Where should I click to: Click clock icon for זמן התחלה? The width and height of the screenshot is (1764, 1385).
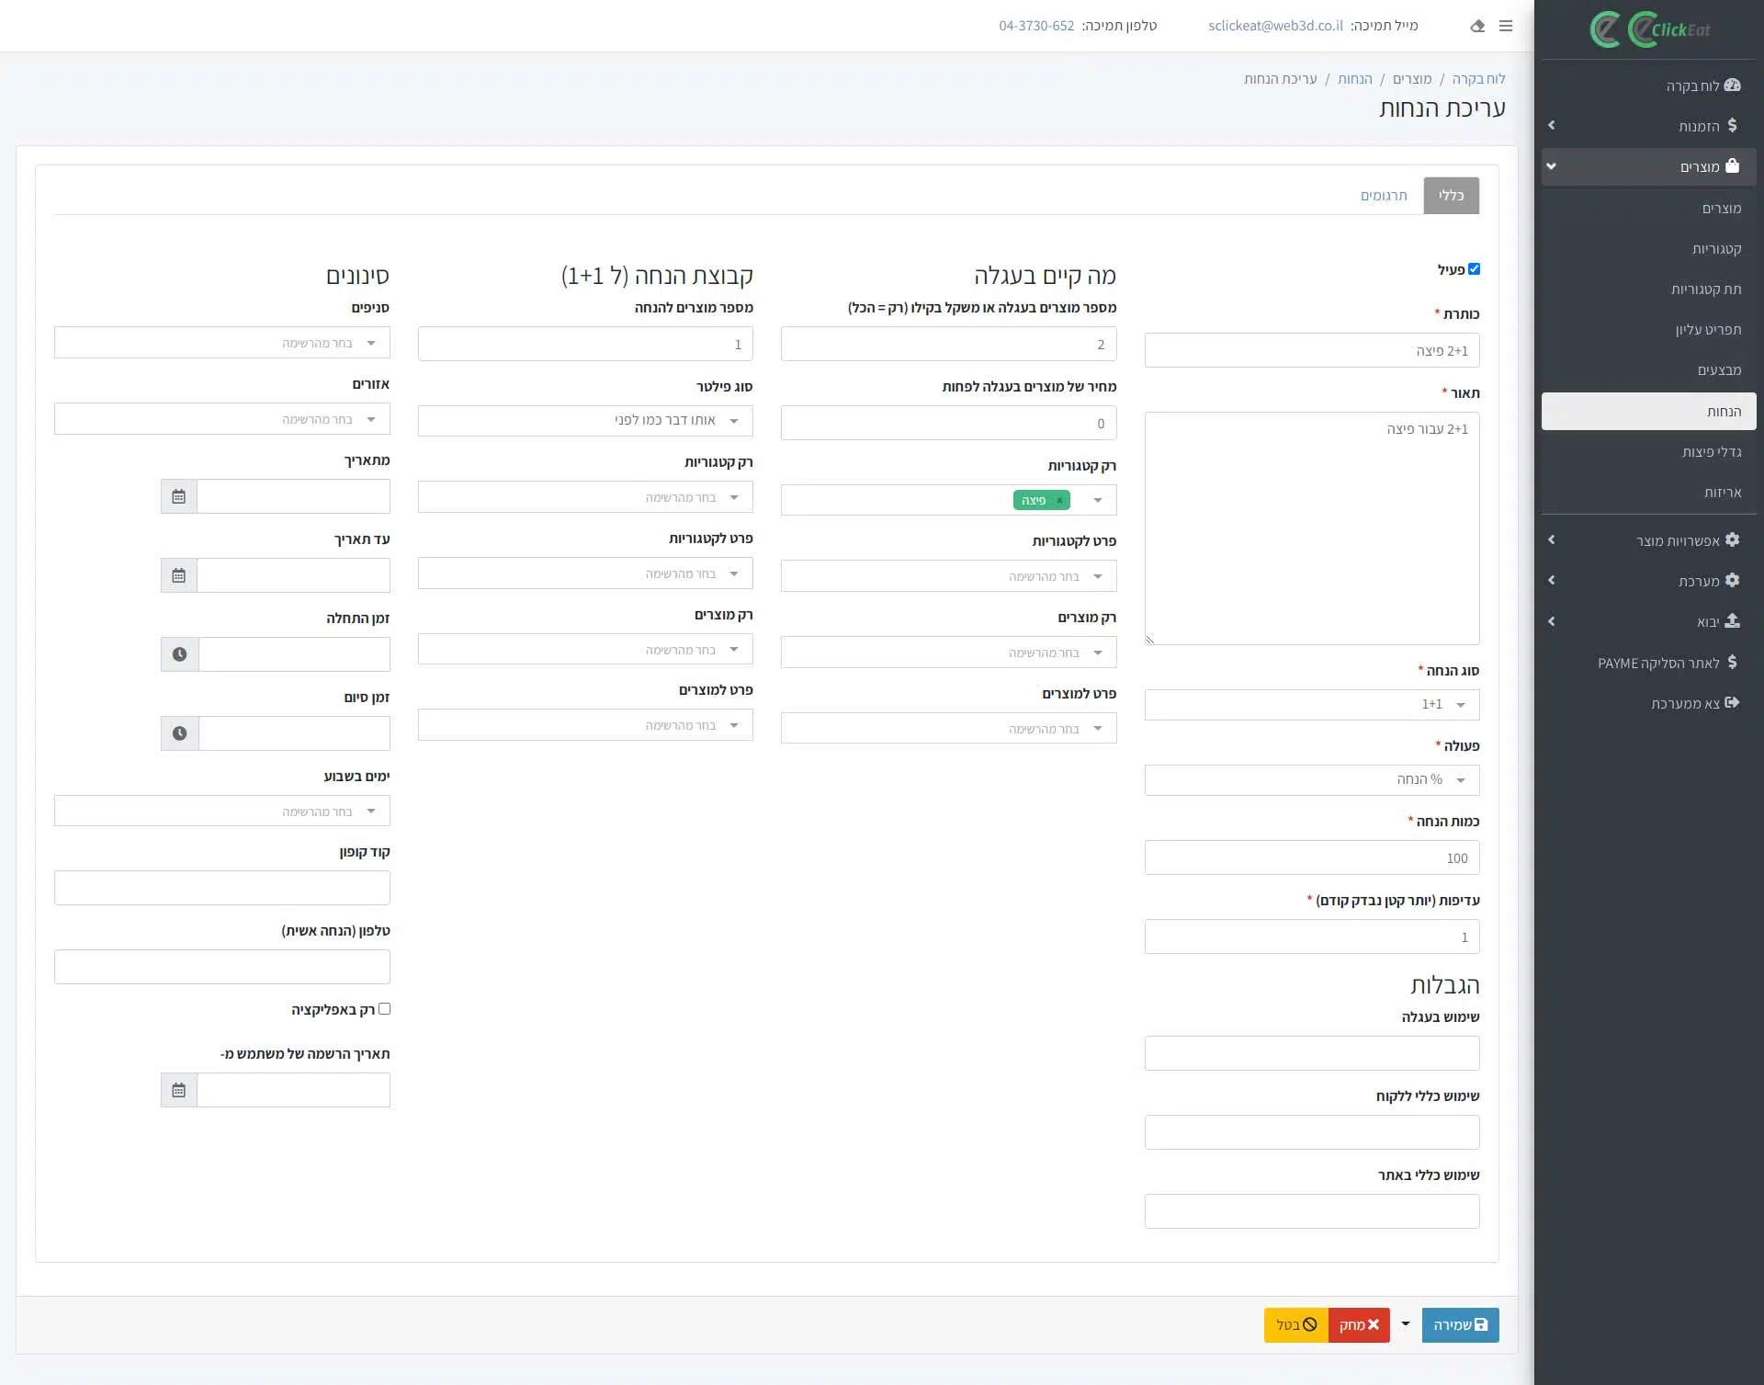coord(180,654)
